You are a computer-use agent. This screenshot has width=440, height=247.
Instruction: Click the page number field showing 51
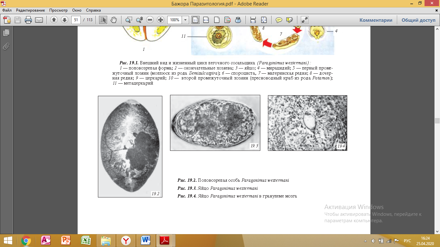click(76, 20)
